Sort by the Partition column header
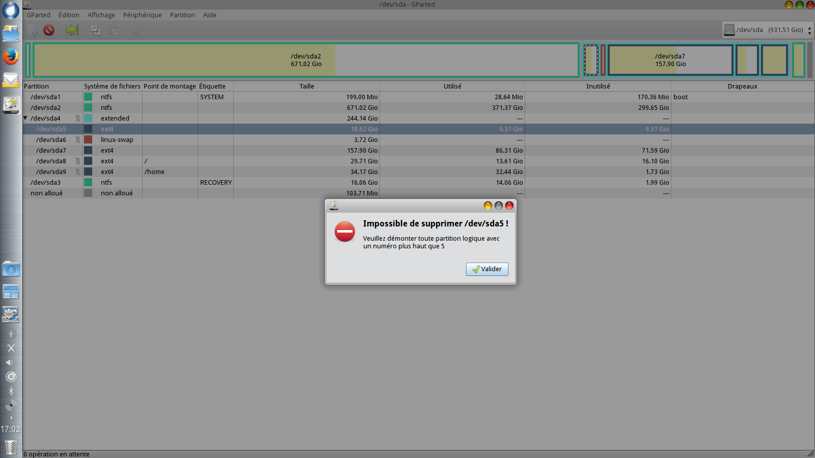815x458 pixels. point(53,87)
